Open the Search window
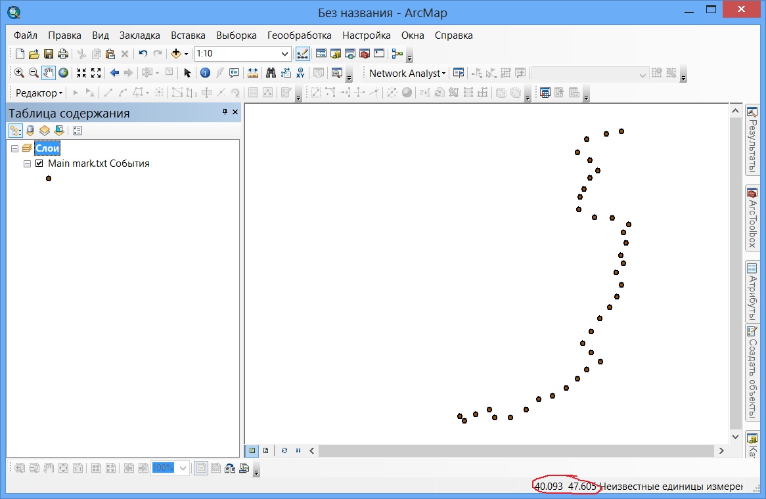766x499 pixels. 349,54
